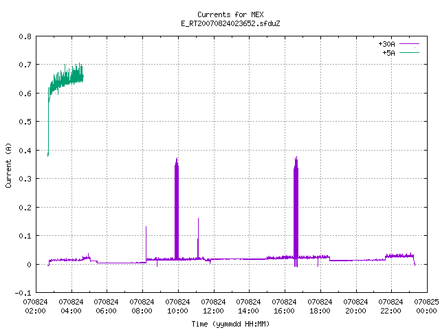Click the 0.2 y-axis tick label
This screenshot has height=330, width=440.
coord(25,208)
